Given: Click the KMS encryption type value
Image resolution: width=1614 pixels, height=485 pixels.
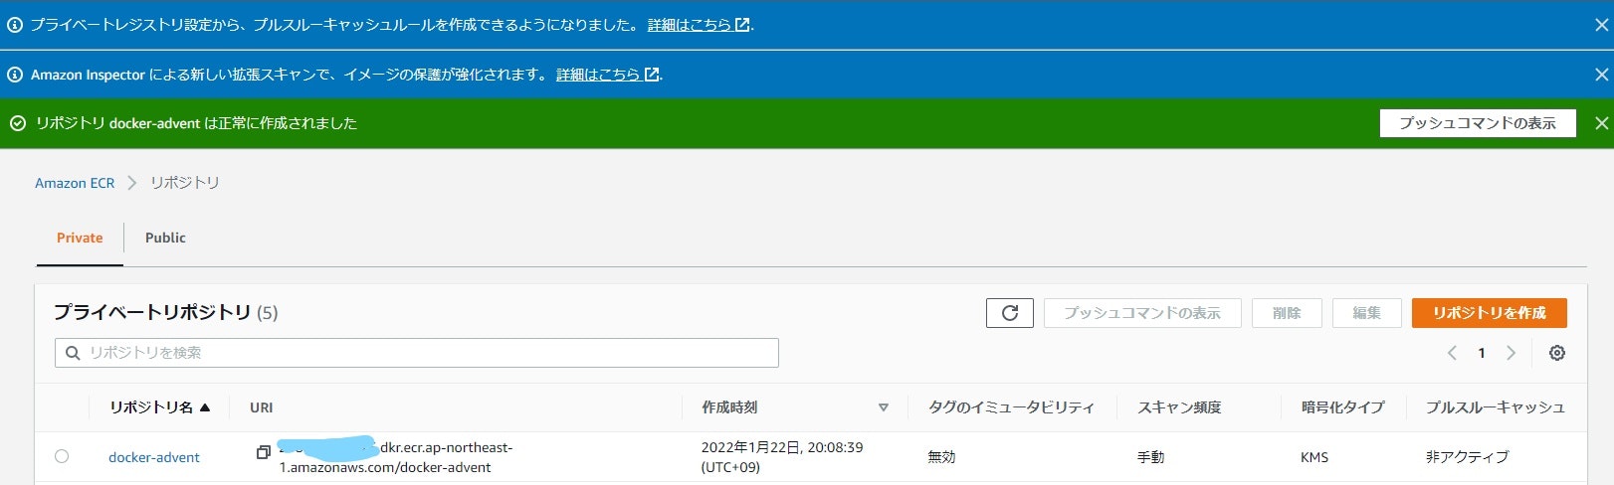Looking at the screenshot, I should [1314, 457].
